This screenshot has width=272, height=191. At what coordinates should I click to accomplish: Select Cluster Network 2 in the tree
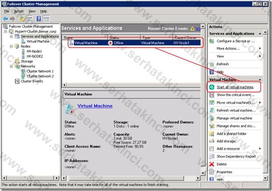point(40,76)
